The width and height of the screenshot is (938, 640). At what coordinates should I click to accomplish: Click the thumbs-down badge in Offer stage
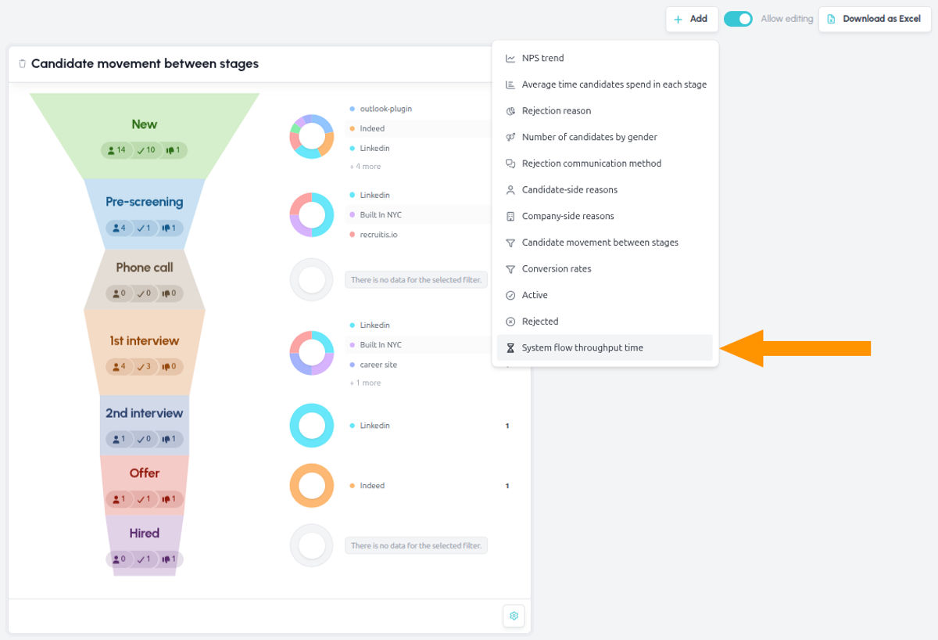coord(170,499)
